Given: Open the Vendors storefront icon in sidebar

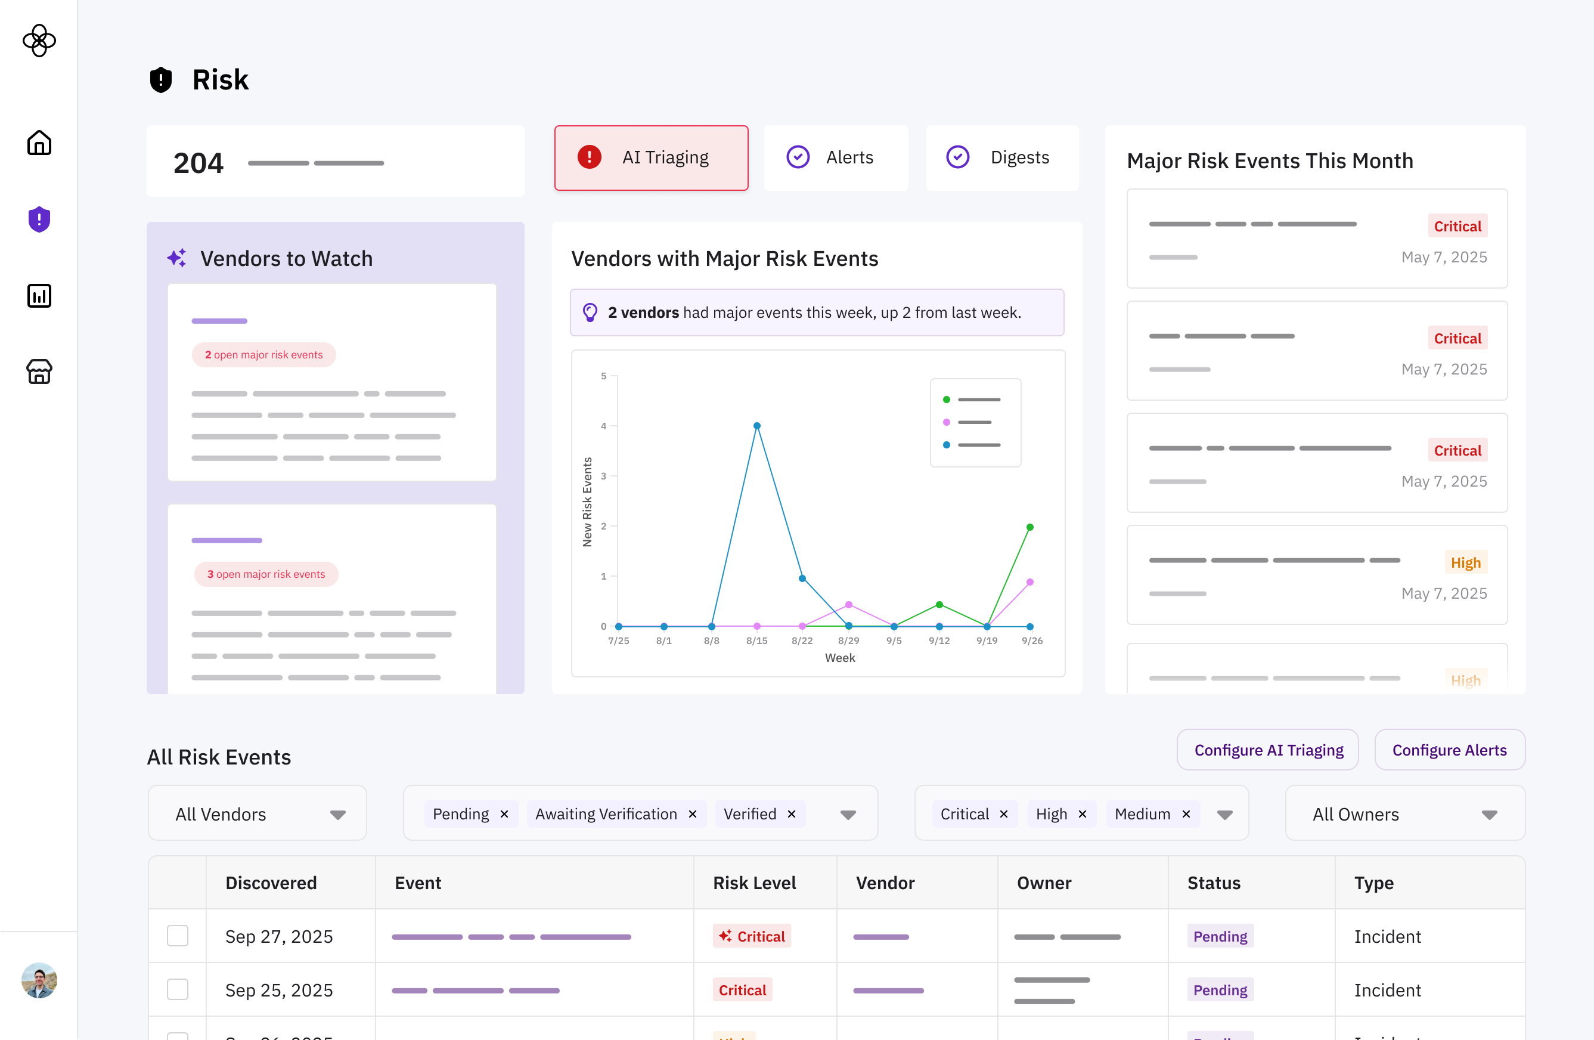Looking at the screenshot, I should coord(39,372).
